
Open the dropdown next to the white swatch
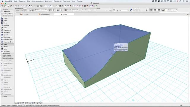[x=172, y=10]
